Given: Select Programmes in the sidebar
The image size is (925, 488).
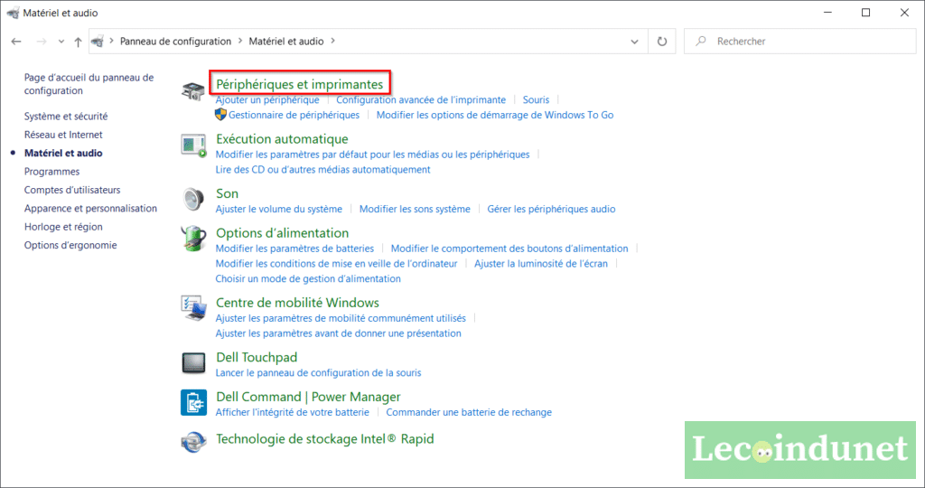Looking at the screenshot, I should tap(51, 172).
